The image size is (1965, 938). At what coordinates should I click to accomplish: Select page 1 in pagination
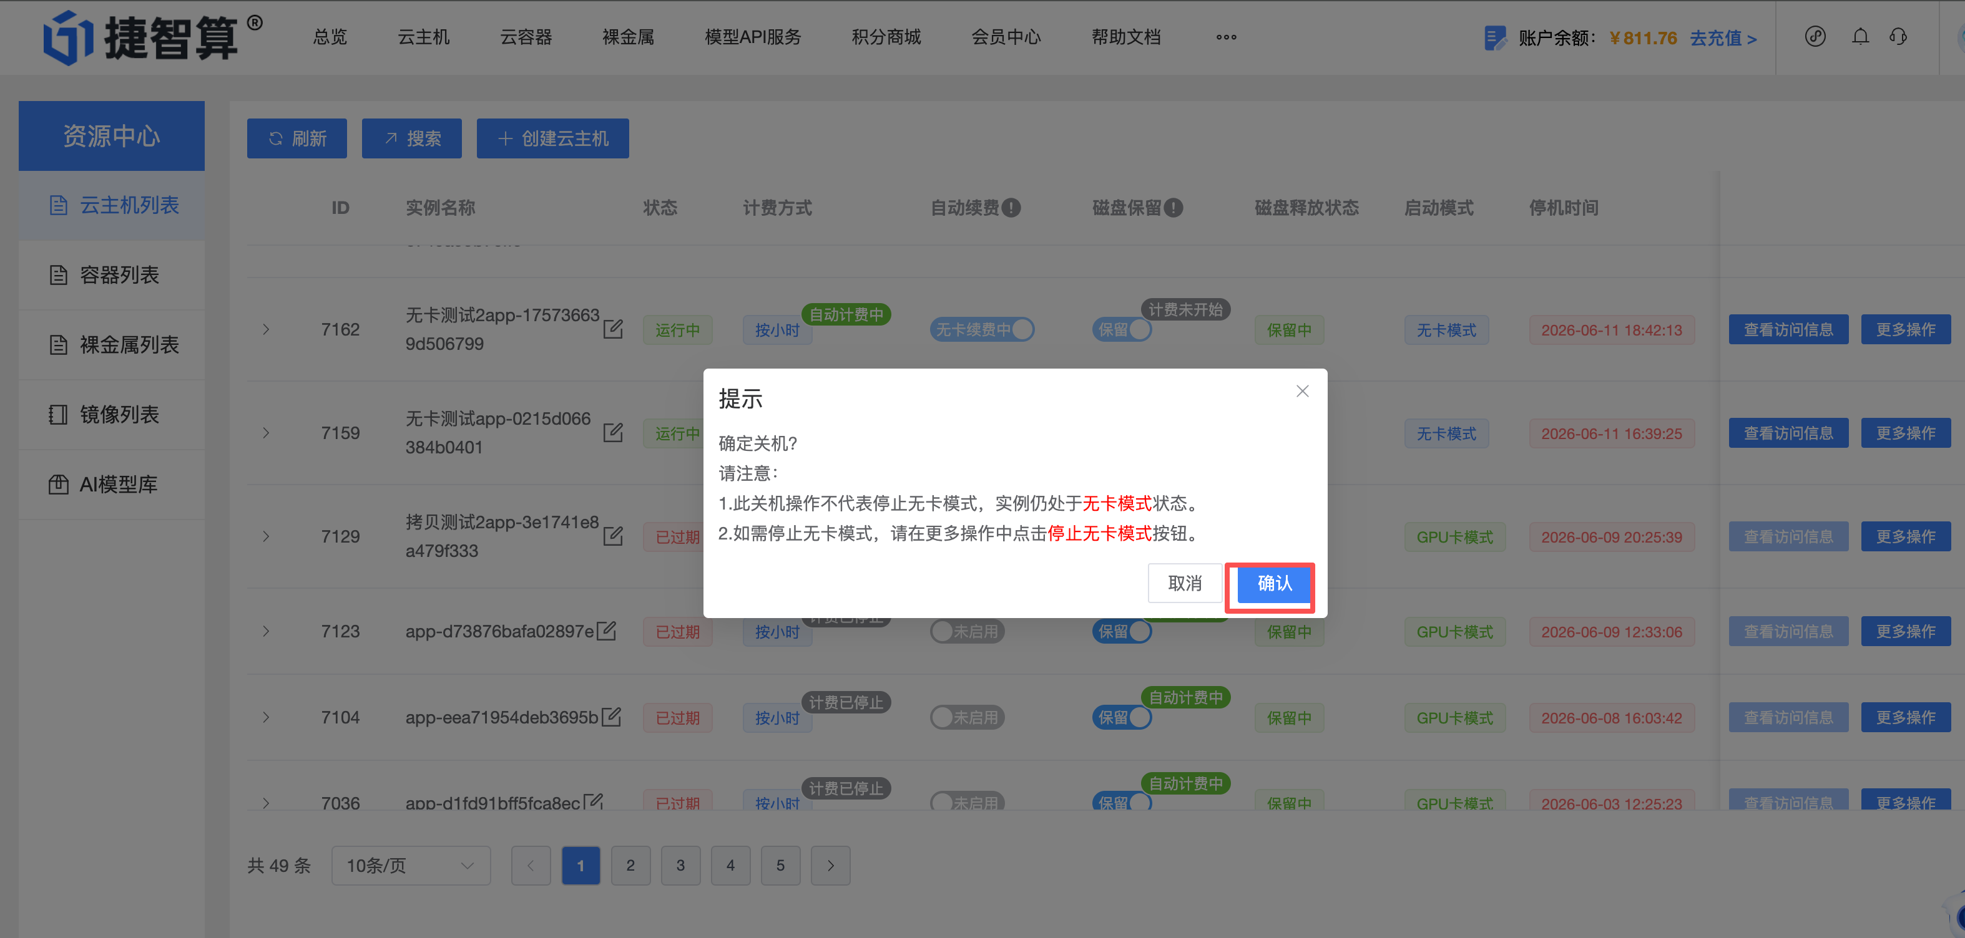(581, 866)
